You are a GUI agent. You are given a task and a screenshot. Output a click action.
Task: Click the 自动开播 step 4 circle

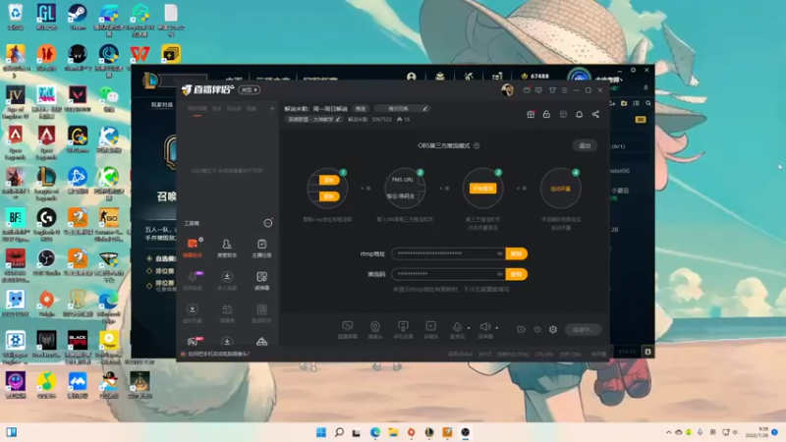click(x=560, y=189)
